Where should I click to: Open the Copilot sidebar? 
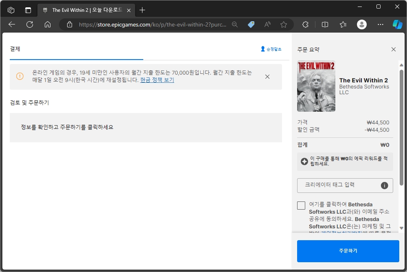pos(397,25)
